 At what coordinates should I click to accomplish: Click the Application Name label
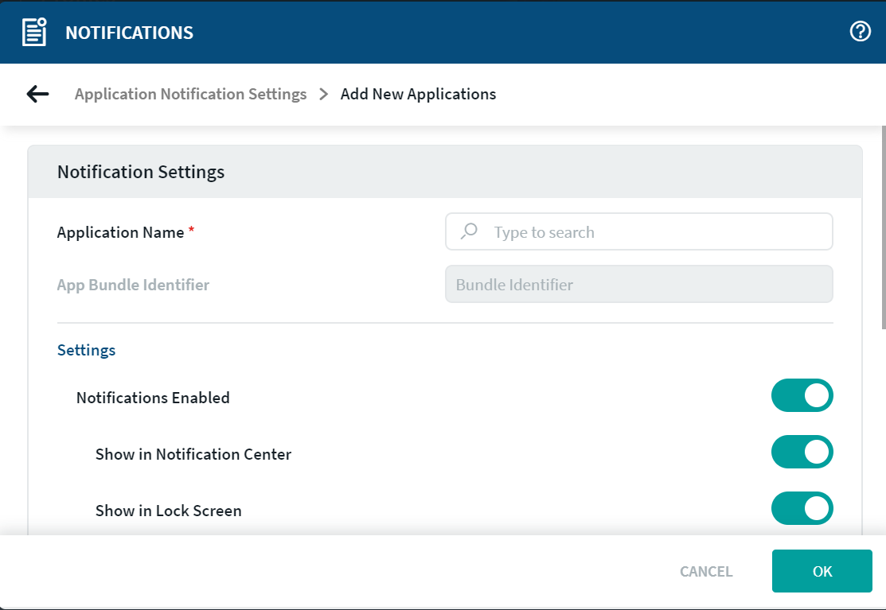120,232
